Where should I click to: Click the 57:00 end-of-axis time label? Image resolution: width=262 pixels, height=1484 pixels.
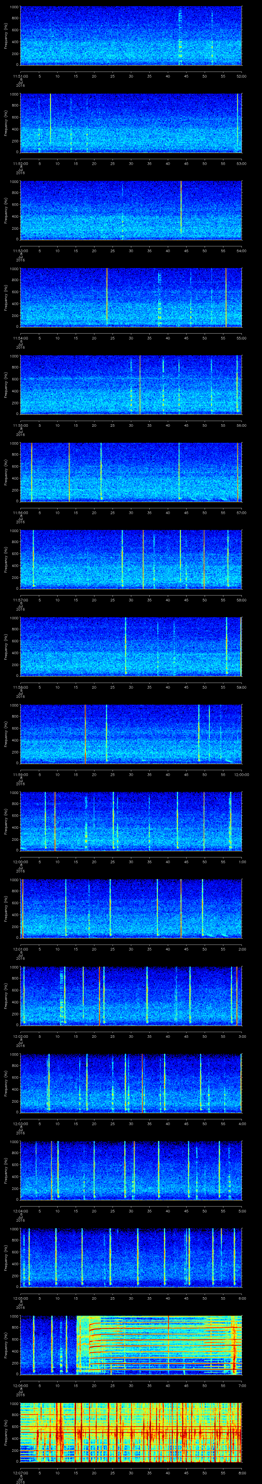[242, 513]
